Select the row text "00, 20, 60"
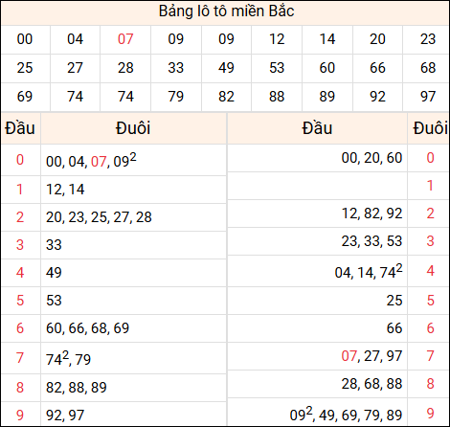 pyautogui.click(x=371, y=158)
